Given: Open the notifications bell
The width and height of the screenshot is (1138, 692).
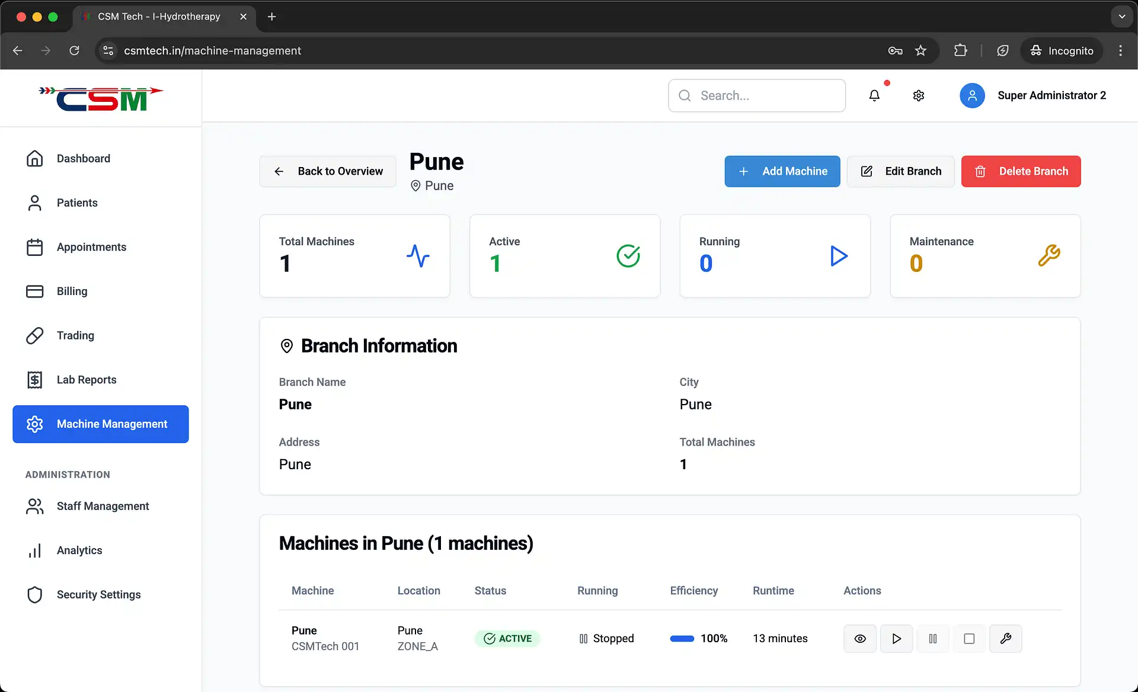Looking at the screenshot, I should point(874,95).
